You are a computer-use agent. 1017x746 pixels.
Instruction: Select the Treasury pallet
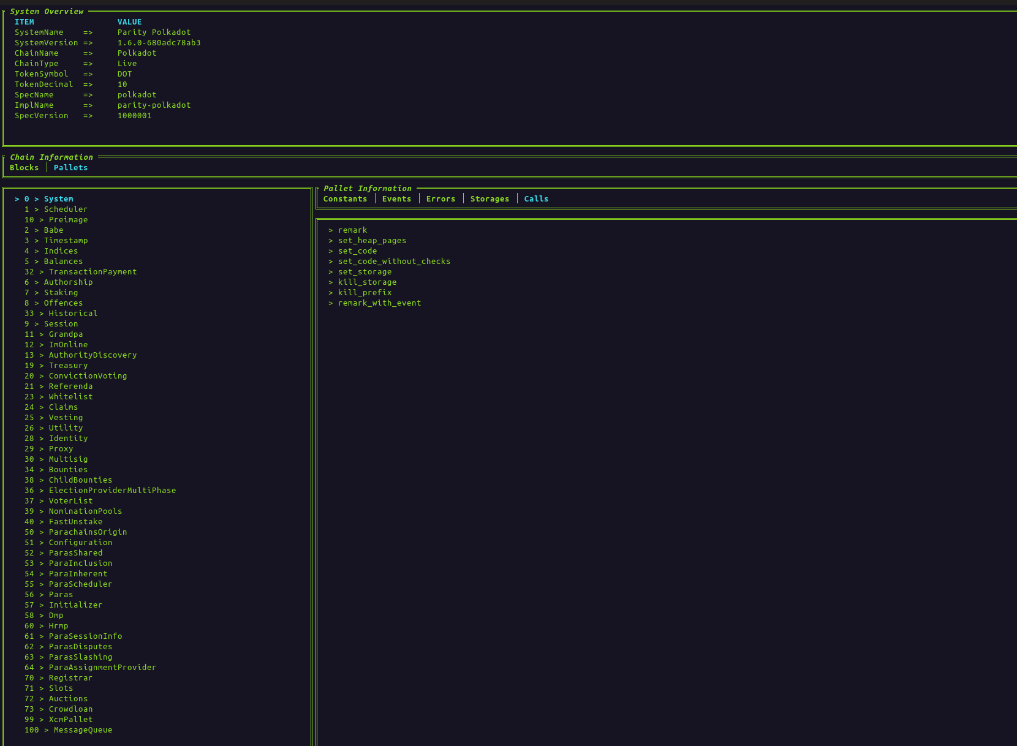(x=56, y=366)
